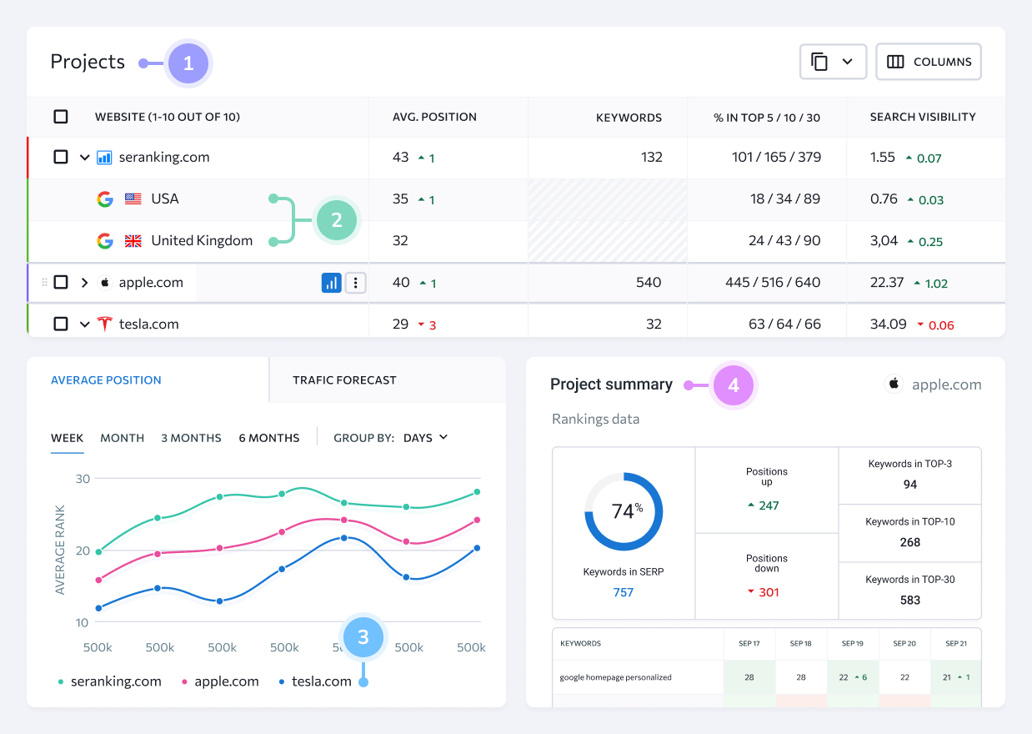Click the Google icon next to USA

tap(105, 199)
